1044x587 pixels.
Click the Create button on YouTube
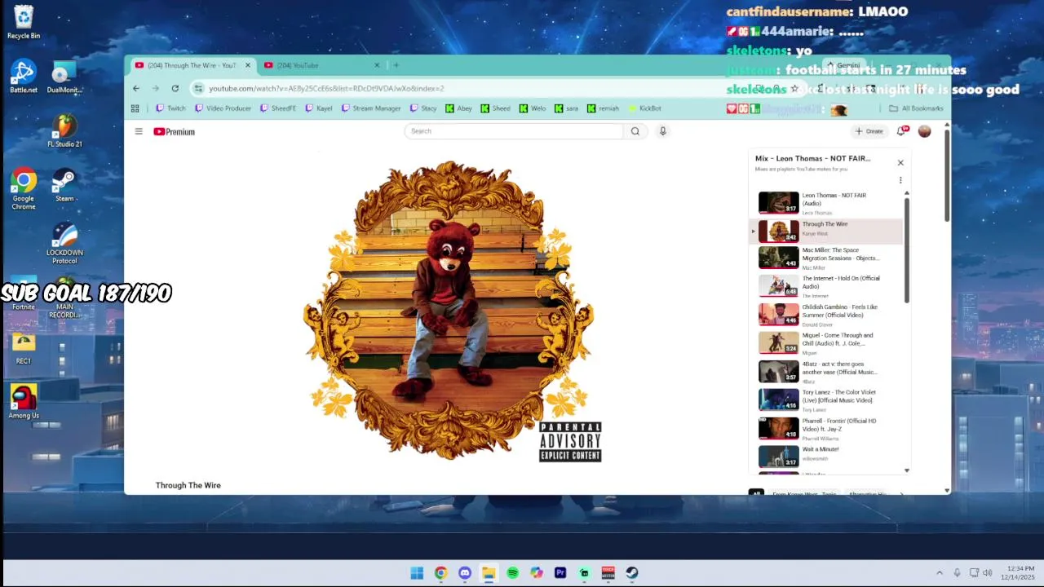point(869,131)
